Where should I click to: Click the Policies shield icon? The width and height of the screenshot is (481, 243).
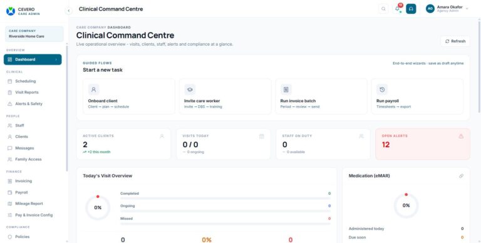pos(10,237)
